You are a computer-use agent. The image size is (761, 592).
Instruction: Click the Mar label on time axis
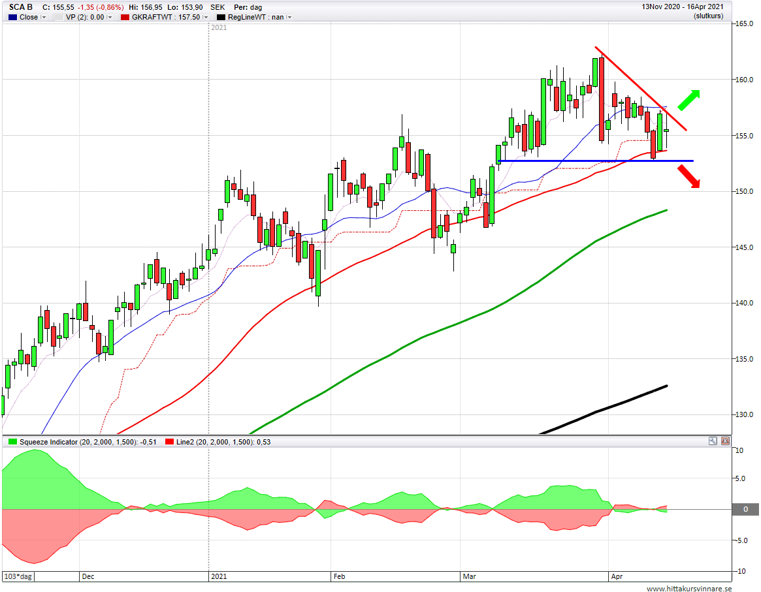pyautogui.click(x=469, y=576)
